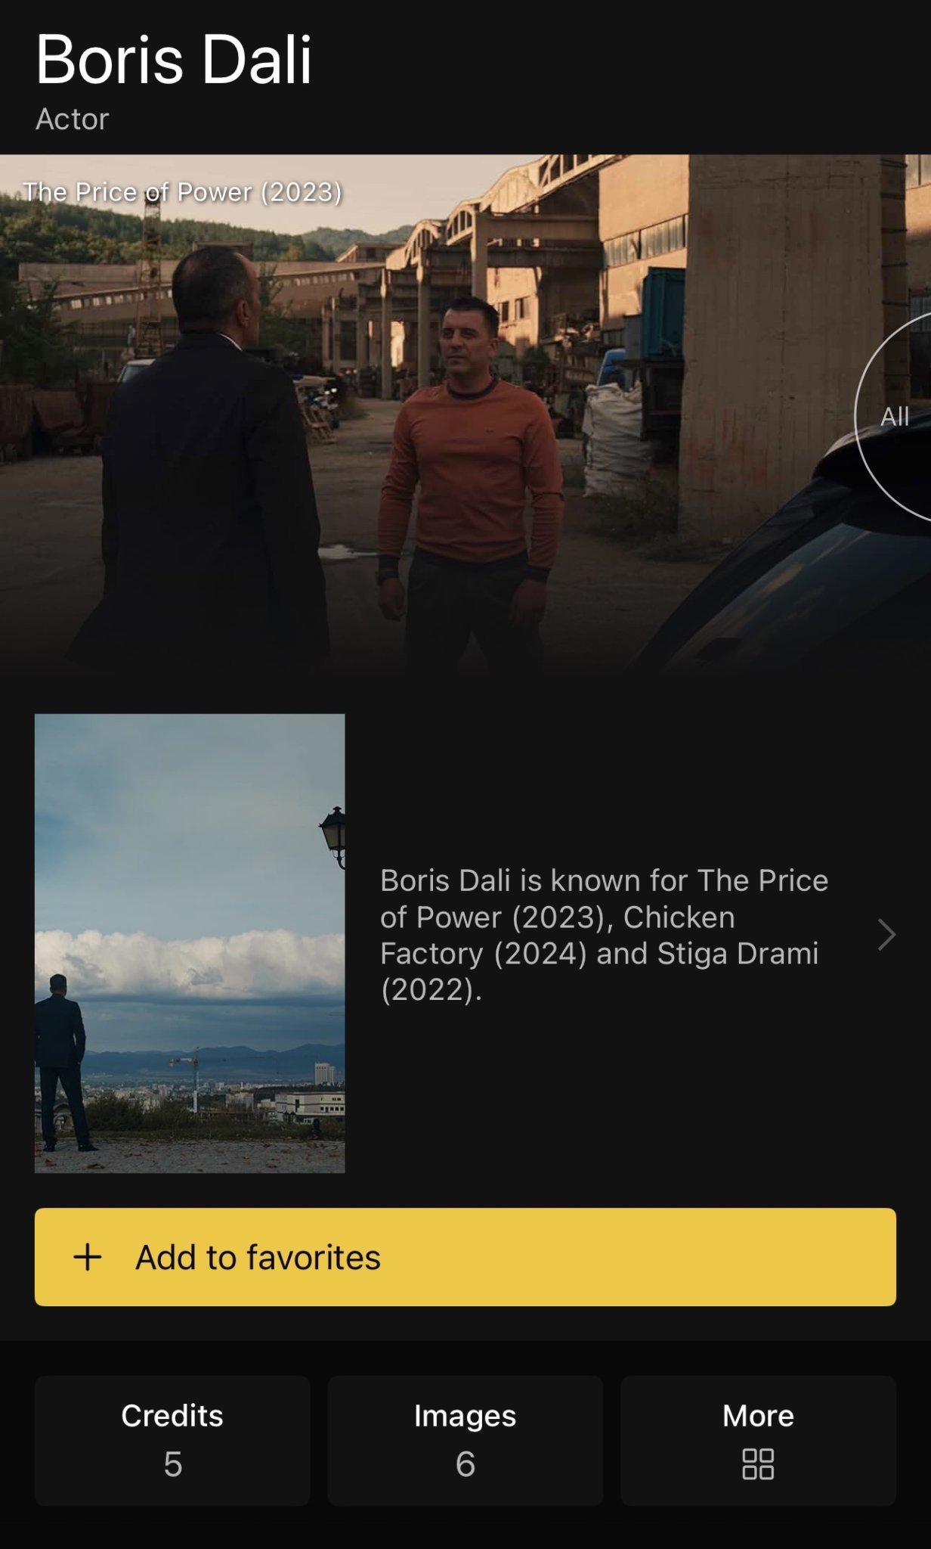
Task: Open the Images section
Action: coord(466,1441)
